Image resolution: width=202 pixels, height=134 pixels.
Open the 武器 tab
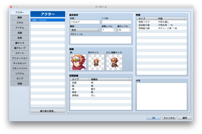(20, 33)
